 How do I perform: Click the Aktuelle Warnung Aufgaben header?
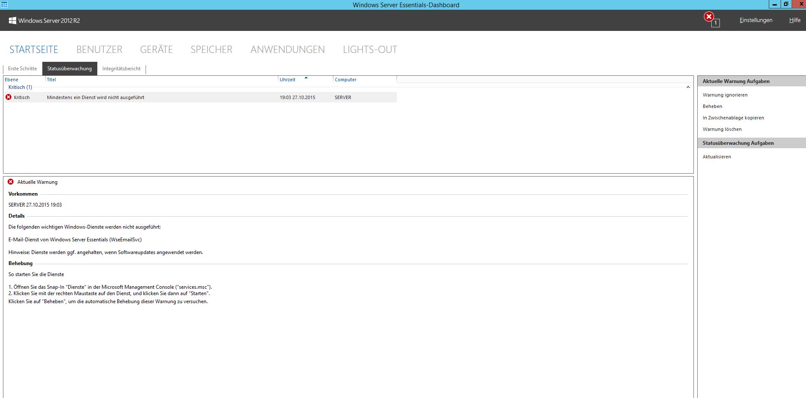point(751,81)
